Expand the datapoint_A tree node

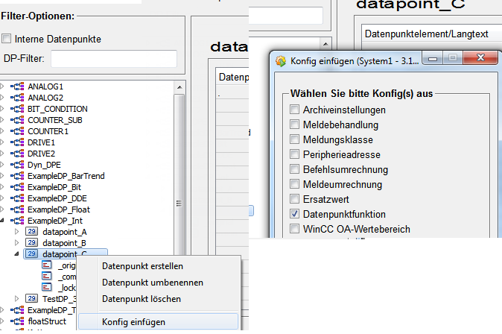coord(16,232)
